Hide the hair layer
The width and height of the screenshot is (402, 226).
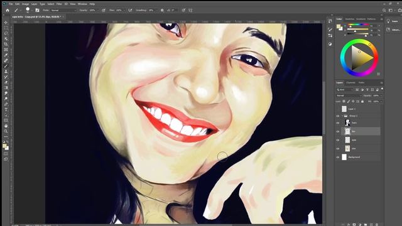pos(338,123)
